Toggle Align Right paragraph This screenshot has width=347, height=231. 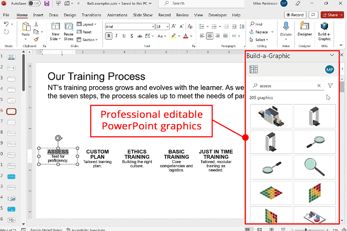[218, 36]
